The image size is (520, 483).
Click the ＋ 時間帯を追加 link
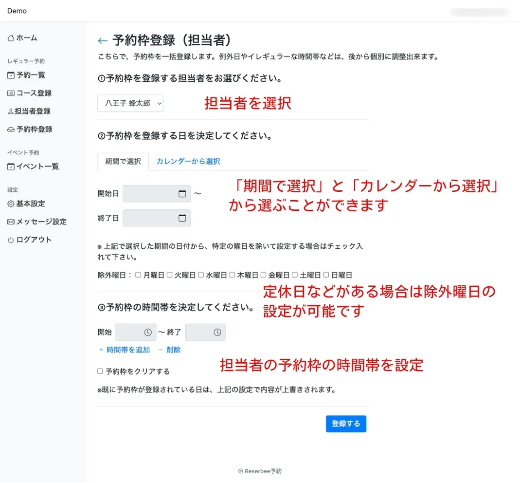(124, 350)
